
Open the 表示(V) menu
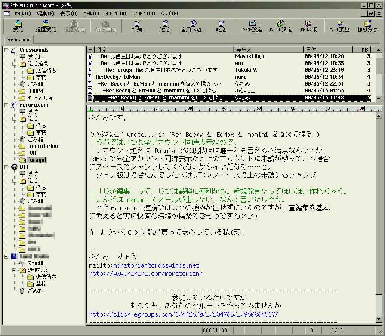point(69,13)
